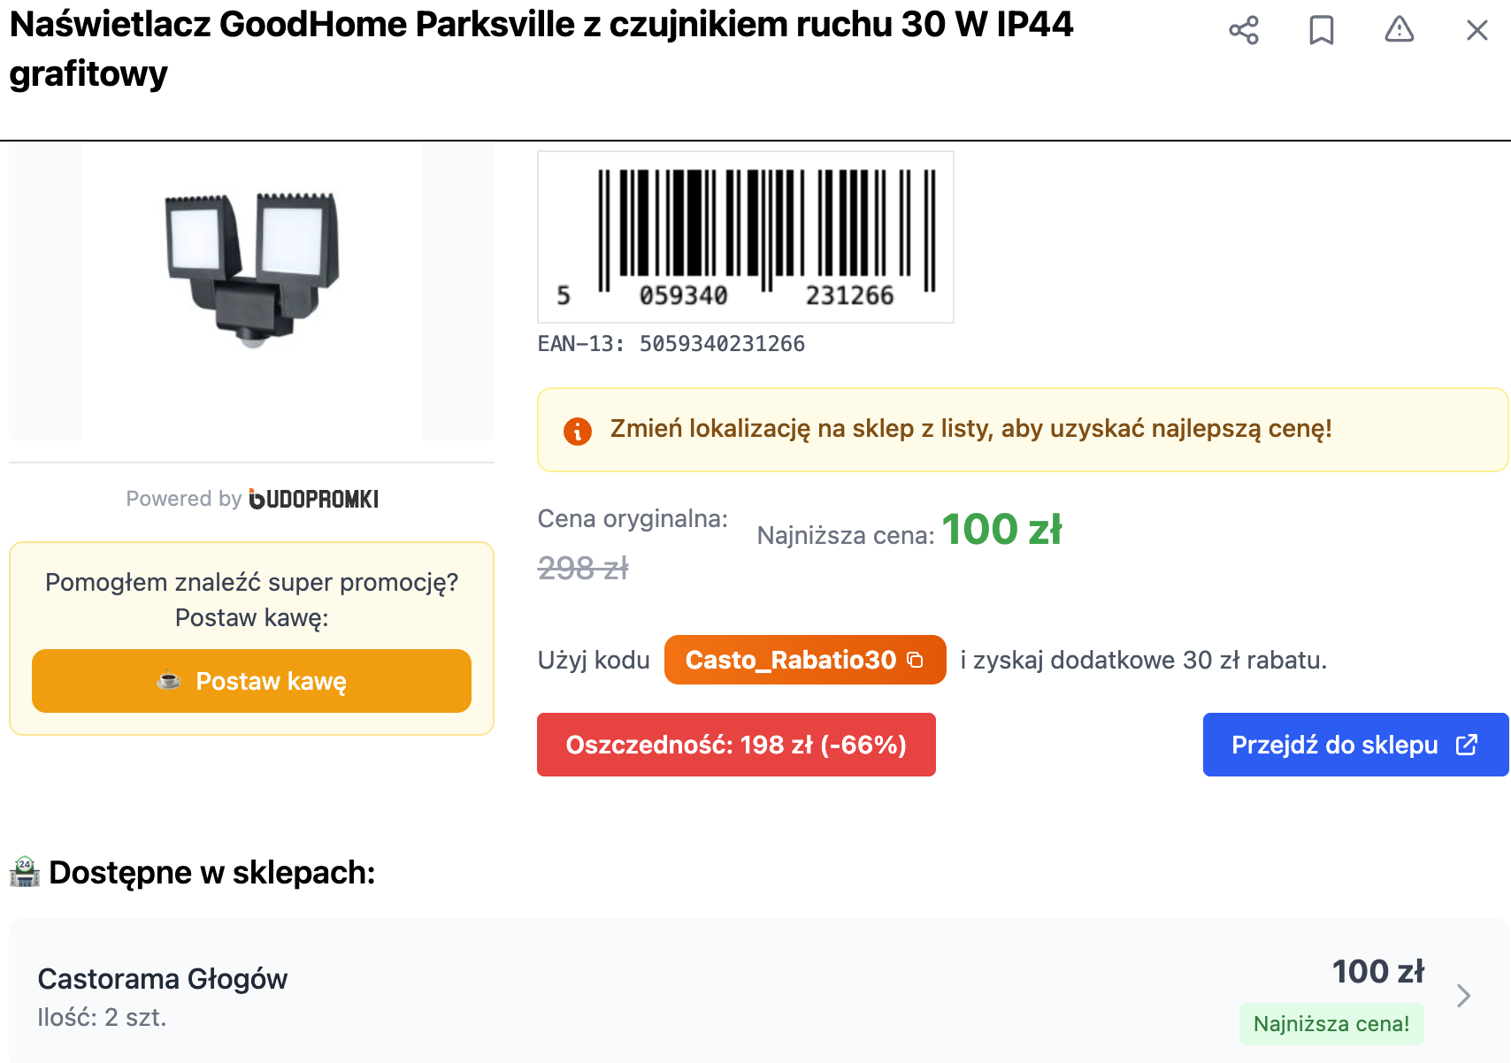Click the EAN-13 barcode image
The width and height of the screenshot is (1511, 1063).
click(x=746, y=236)
